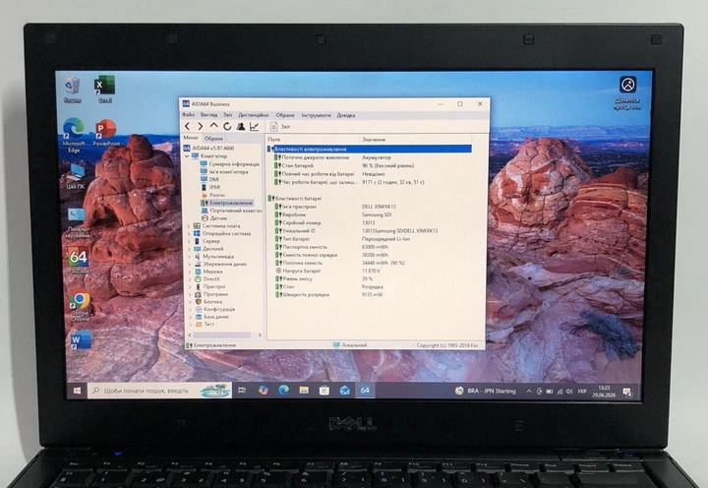This screenshot has width=708, height=488.
Task: Expand the Дисплей node
Action: click(x=189, y=249)
